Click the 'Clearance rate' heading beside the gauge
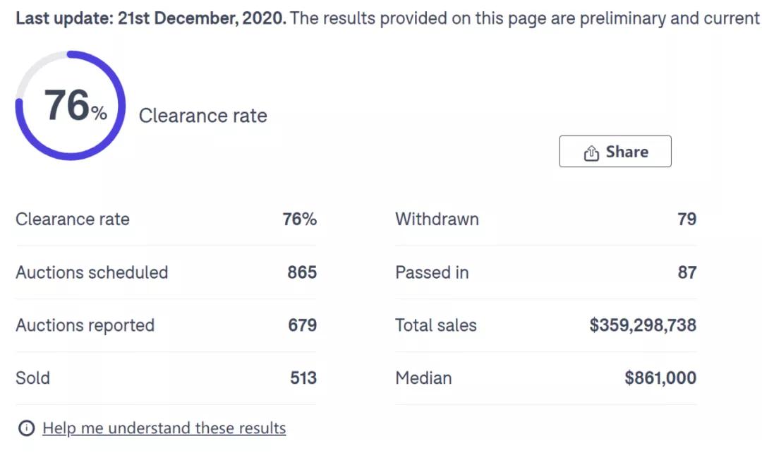The width and height of the screenshot is (762, 453). coord(202,116)
